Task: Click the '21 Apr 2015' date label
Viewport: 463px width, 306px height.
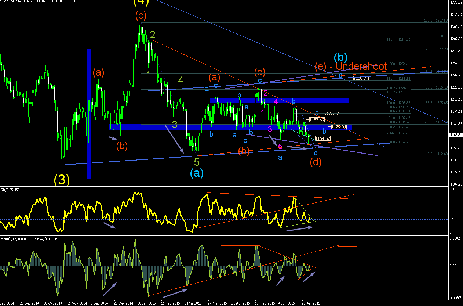Action: [x=240, y=303]
